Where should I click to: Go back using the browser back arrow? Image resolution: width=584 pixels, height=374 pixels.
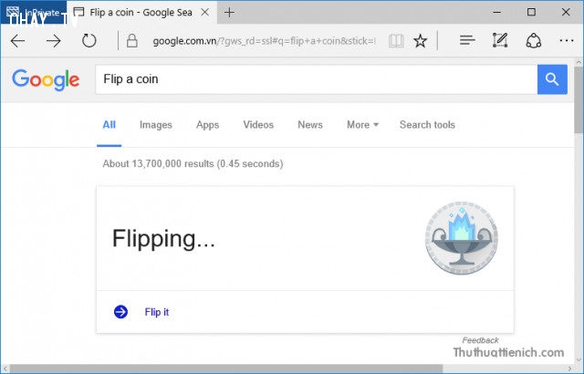point(17,41)
